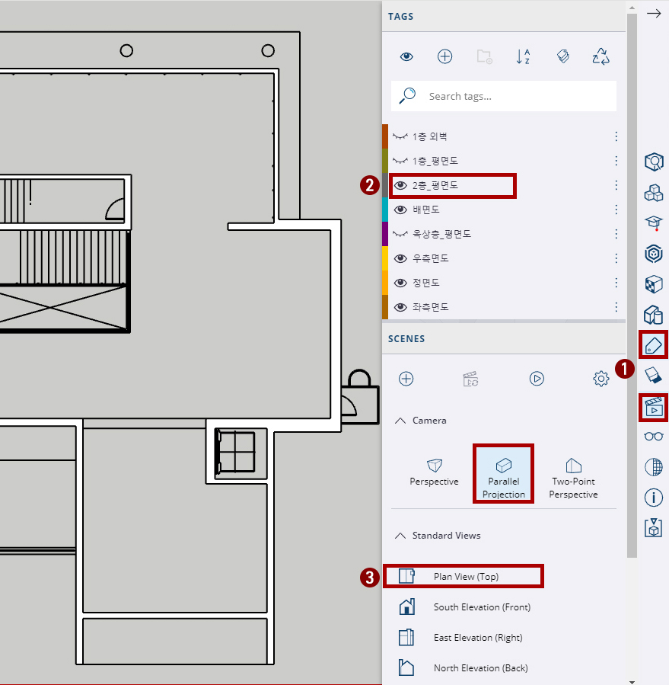Add a new tag with plus icon
The width and height of the screenshot is (669, 685).
click(x=444, y=56)
